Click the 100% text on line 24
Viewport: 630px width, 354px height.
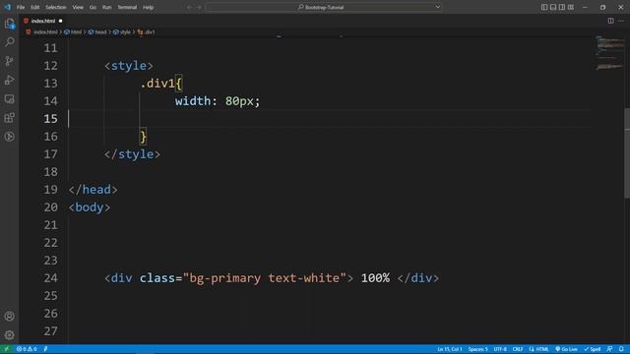pos(375,278)
